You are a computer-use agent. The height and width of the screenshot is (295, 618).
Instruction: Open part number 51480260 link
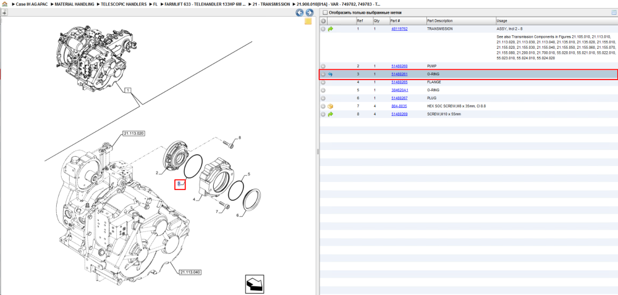399,66
